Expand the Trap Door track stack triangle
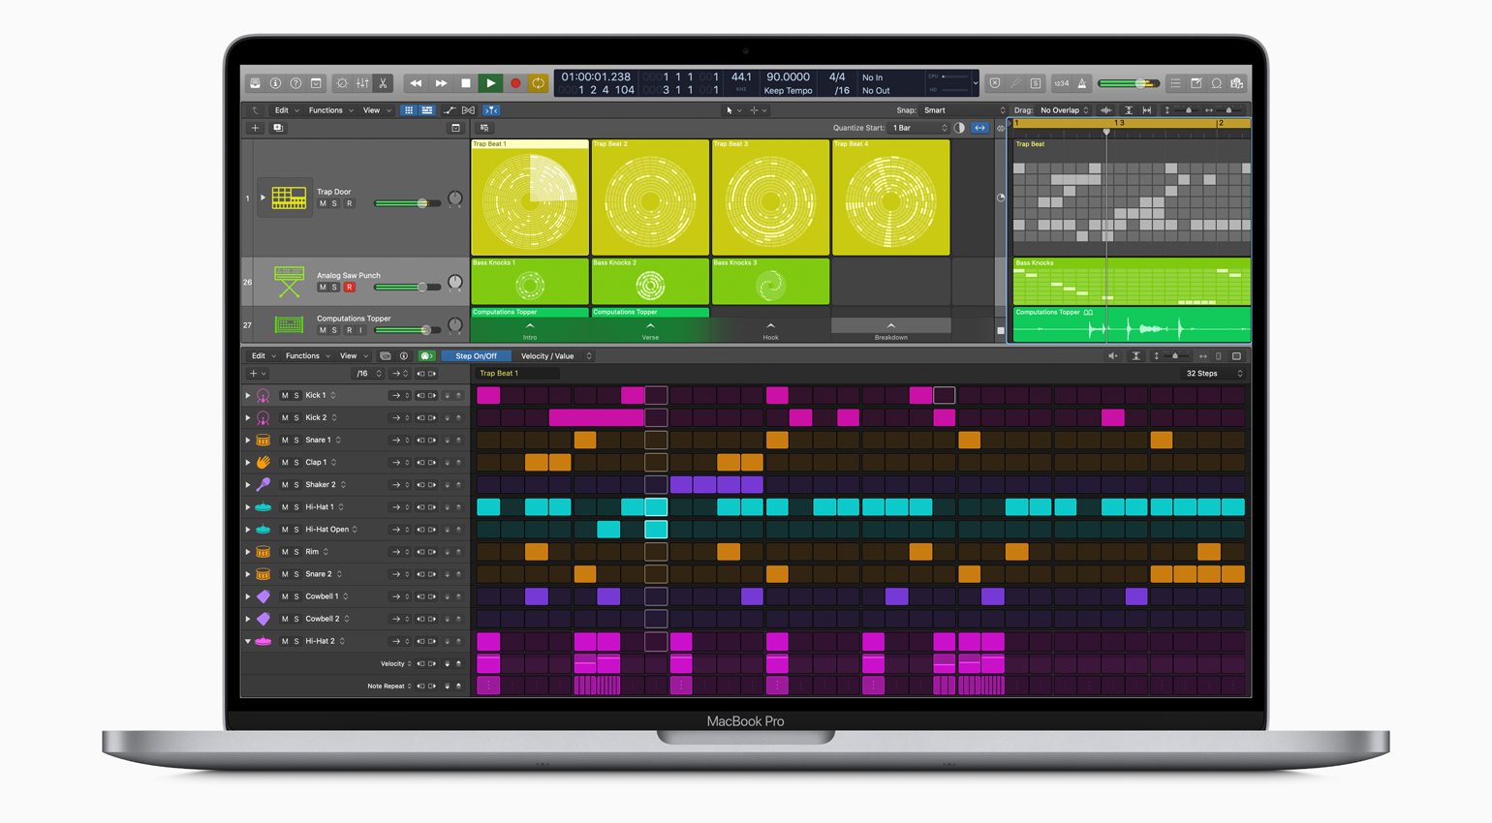This screenshot has height=823, width=1492. [x=263, y=198]
